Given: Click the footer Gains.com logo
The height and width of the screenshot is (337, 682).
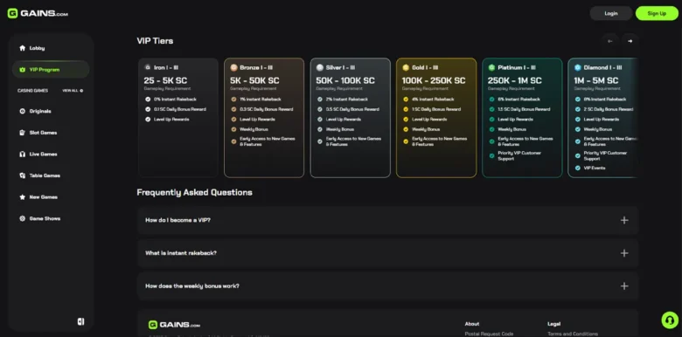Looking at the screenshot, I should click(x=174, y=325).
